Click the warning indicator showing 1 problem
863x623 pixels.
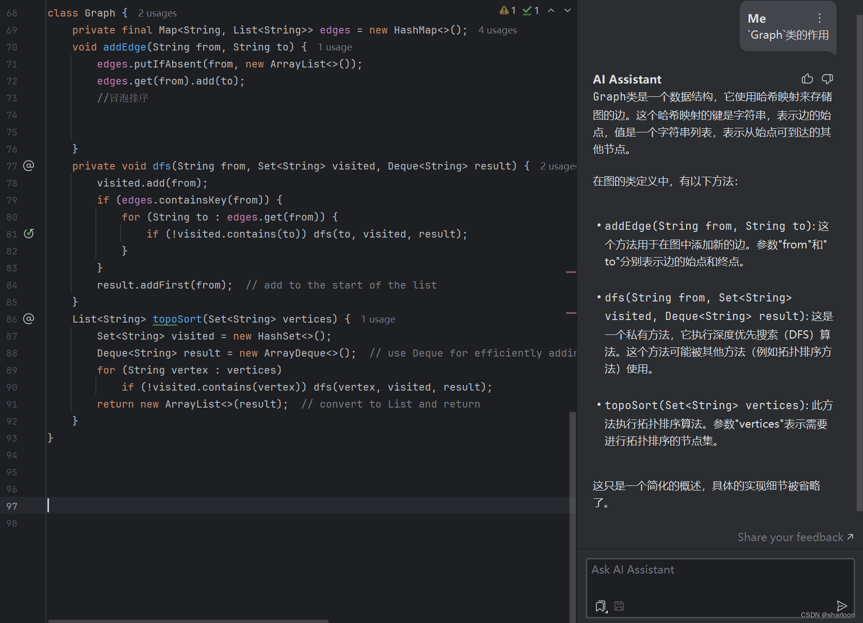point(508,10)
